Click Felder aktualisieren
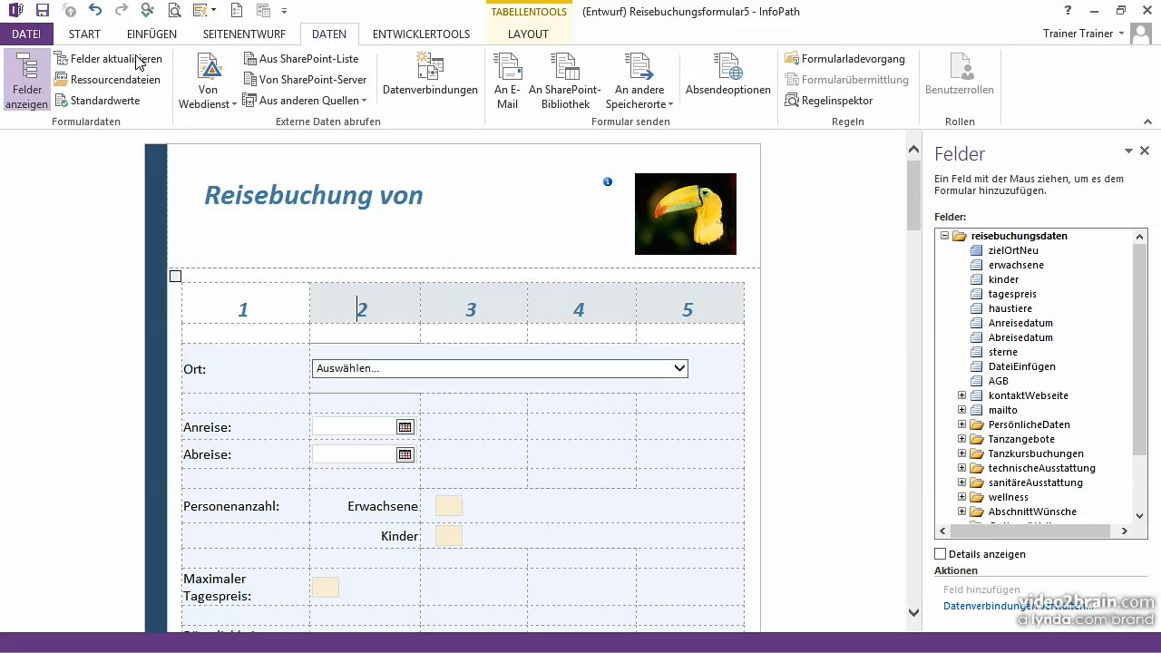The height and width of the screenshot is (653, 1161). tap(108, 59)
